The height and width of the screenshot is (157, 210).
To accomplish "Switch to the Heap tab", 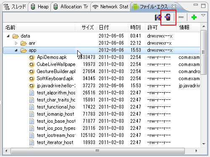I will (40, 7).
